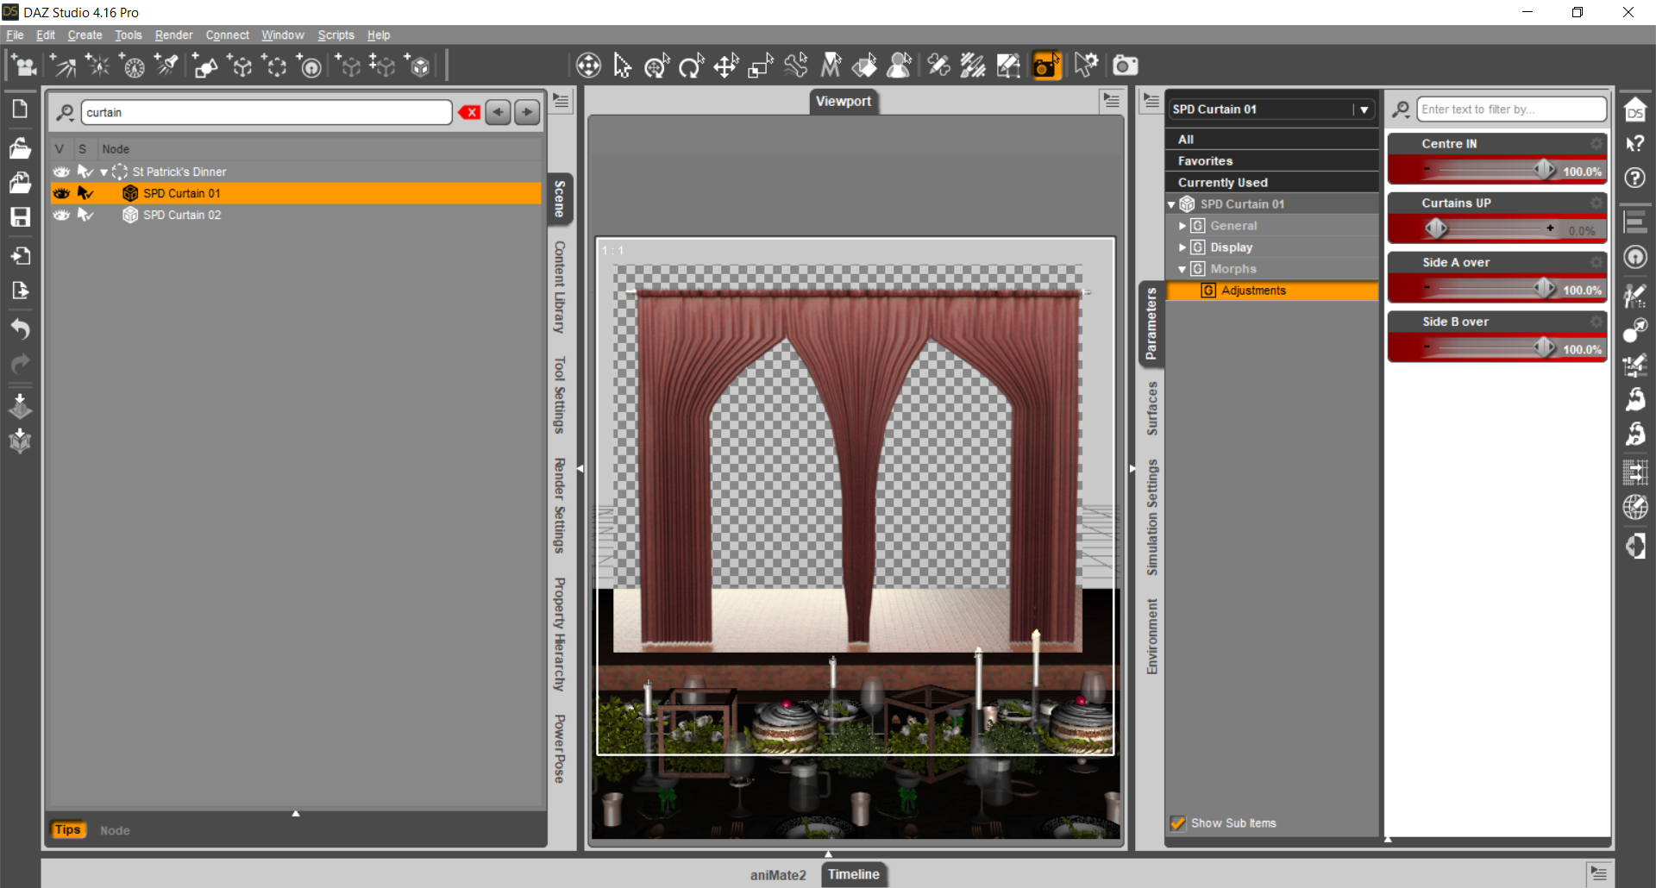Select the Currently Used category

coord(1272,183)
